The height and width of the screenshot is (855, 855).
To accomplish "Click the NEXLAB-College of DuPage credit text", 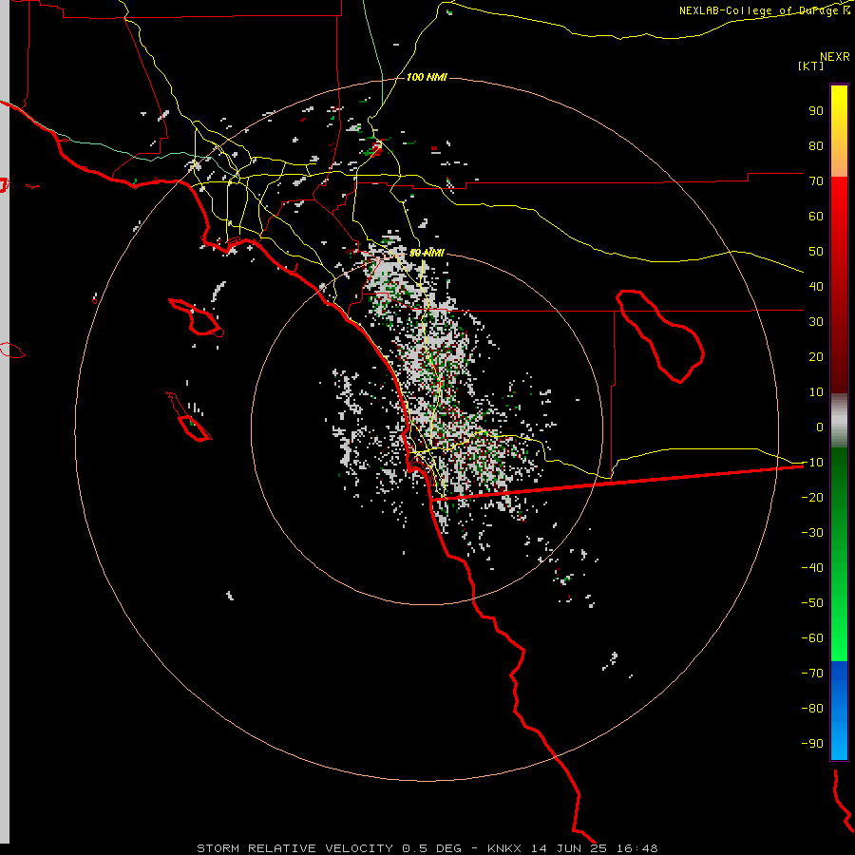I will [765, 10].
